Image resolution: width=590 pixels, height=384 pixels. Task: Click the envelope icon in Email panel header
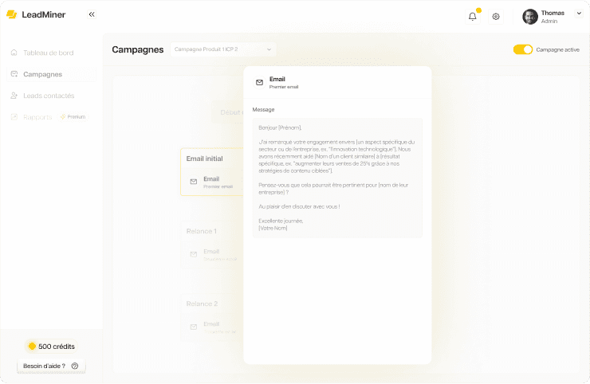coord(259,82)
